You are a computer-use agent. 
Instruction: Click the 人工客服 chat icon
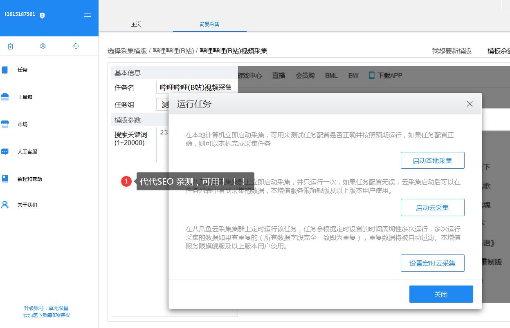pyautogui.click(x=5, y=152)
